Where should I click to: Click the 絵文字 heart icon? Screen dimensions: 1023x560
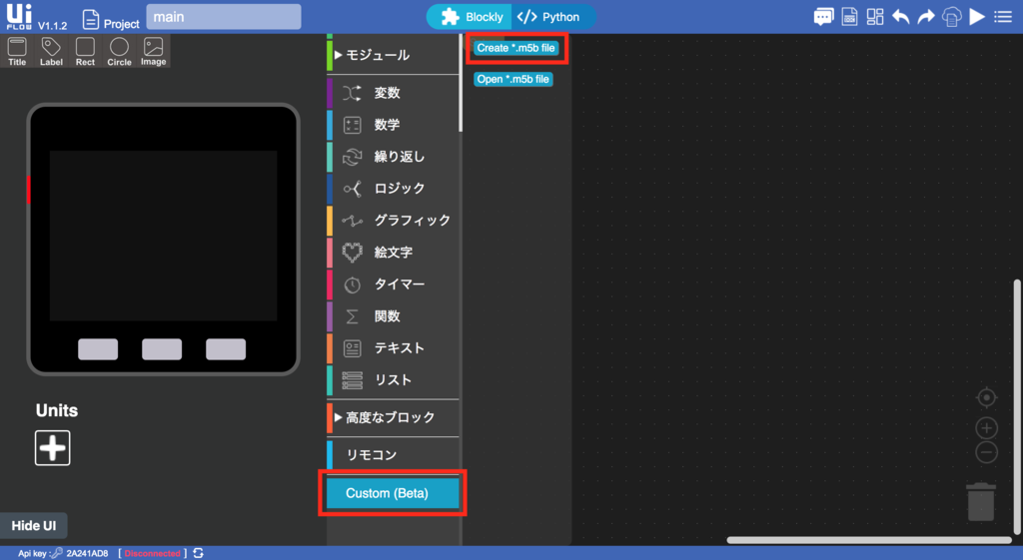tap(353, 253)
